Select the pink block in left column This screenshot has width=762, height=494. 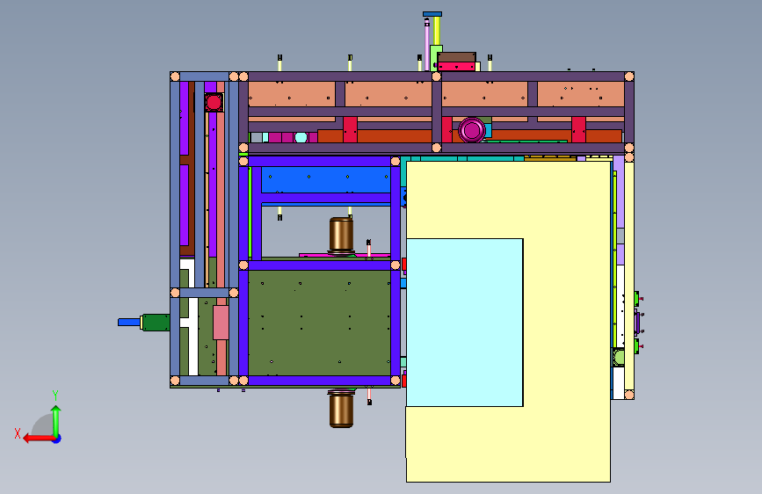point(221,323)
